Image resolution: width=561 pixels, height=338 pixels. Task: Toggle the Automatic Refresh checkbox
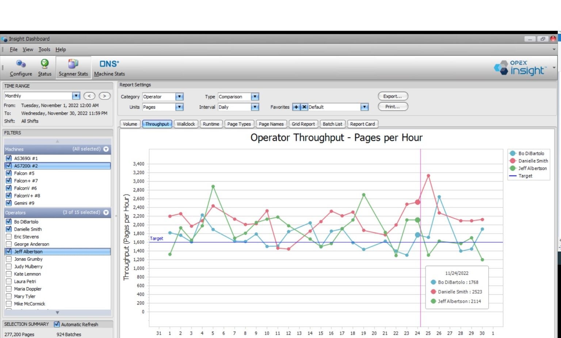click(x=57, y=324)
